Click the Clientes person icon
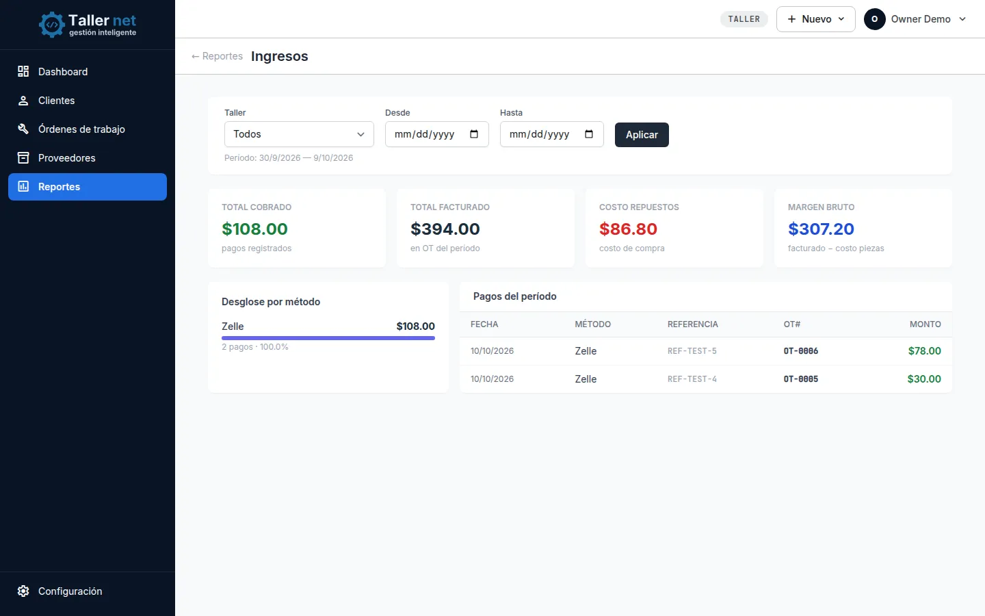985x616 pixels. click(x=23, y=101)
